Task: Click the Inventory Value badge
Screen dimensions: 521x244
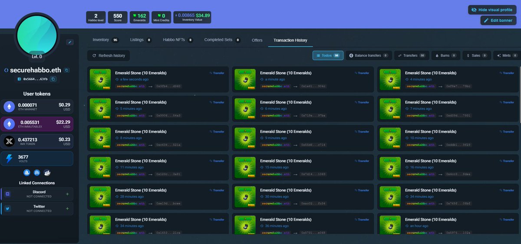Action: 193,17
